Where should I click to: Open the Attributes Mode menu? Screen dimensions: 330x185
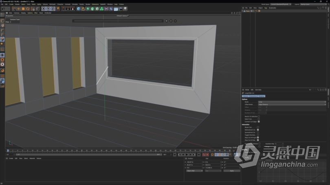point(247,90)
